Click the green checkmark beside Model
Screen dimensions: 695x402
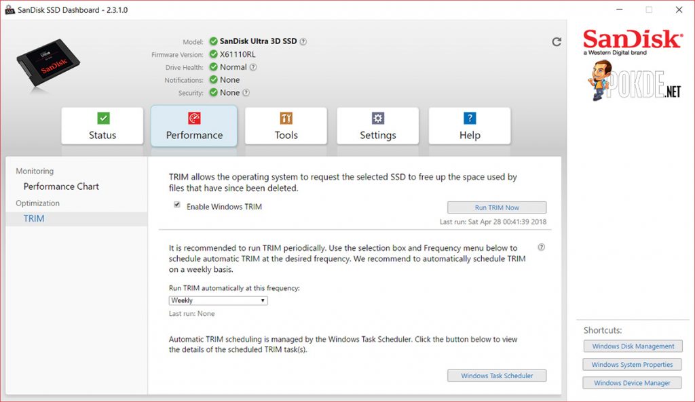coord(213,41)
